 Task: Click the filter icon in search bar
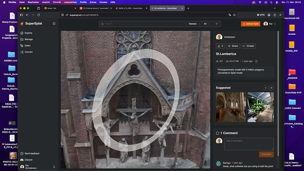click(217, 24)
